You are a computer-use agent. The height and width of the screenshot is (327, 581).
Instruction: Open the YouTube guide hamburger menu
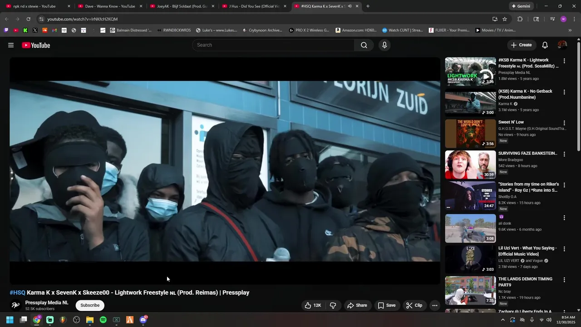click(11, 45)
